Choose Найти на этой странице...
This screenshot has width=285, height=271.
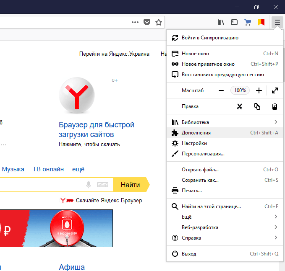point(225,206)
